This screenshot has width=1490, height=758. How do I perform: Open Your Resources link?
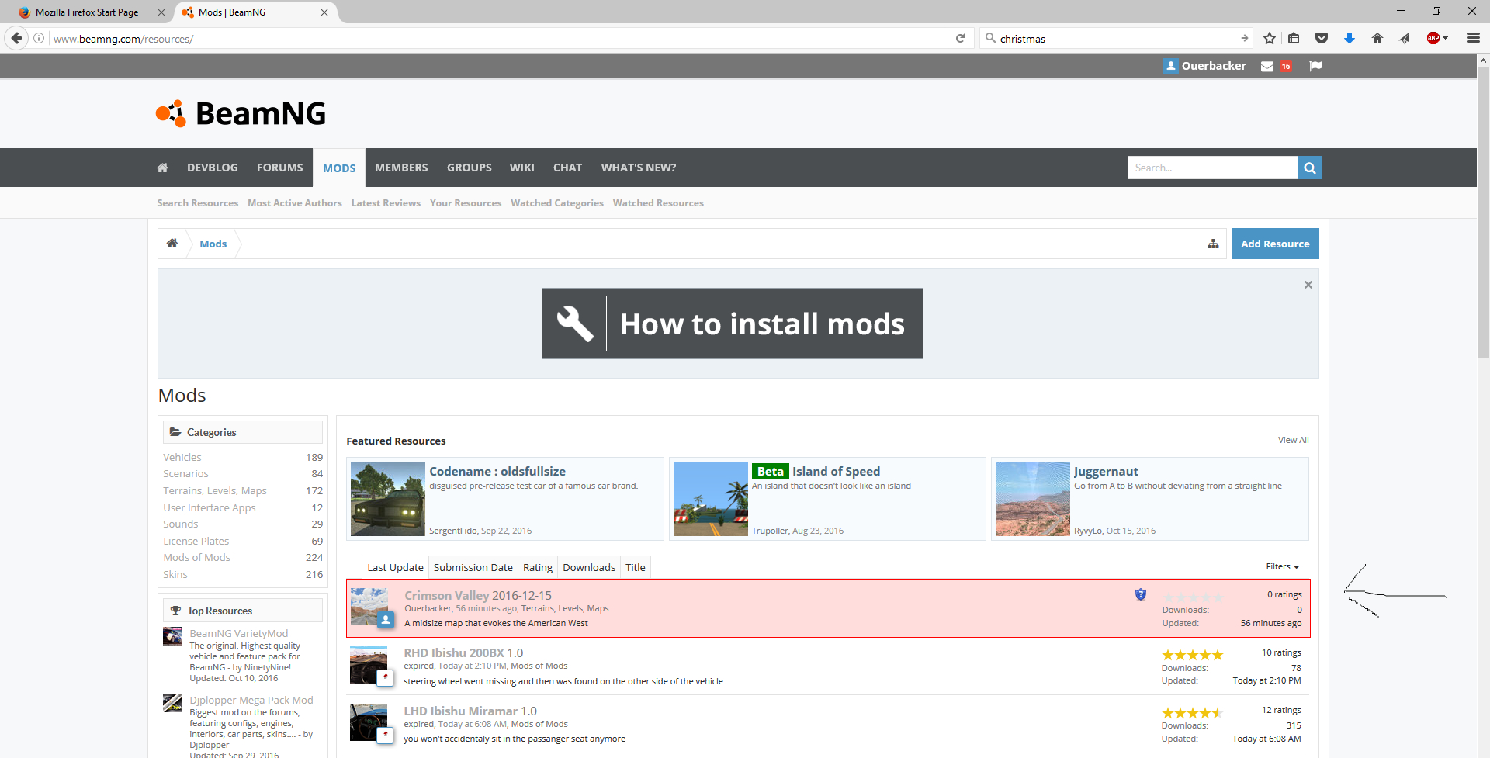pos(466,203)
